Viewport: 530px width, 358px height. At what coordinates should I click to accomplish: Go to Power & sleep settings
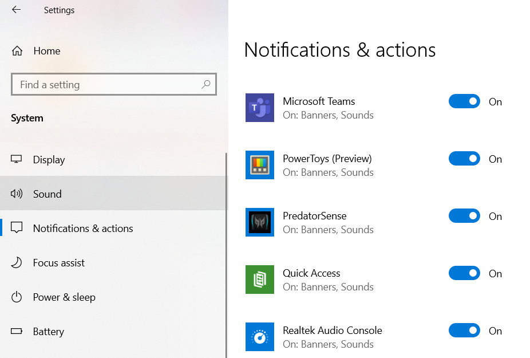113,297
